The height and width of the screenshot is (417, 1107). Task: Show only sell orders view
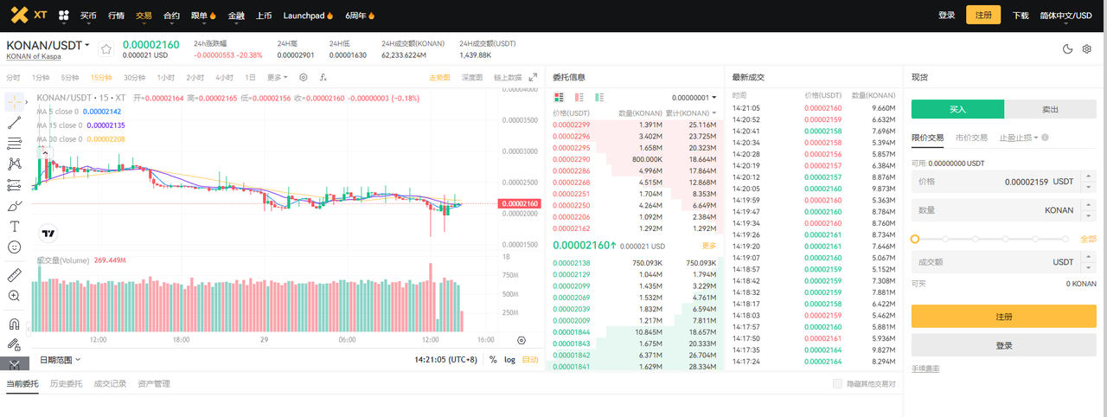(579, 97)
